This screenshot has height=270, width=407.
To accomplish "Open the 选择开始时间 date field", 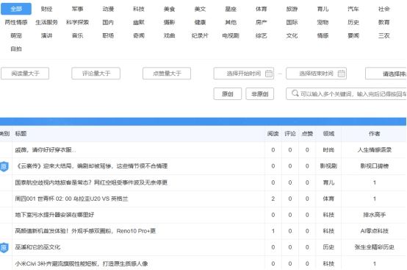I will click(x=243, y=74).
